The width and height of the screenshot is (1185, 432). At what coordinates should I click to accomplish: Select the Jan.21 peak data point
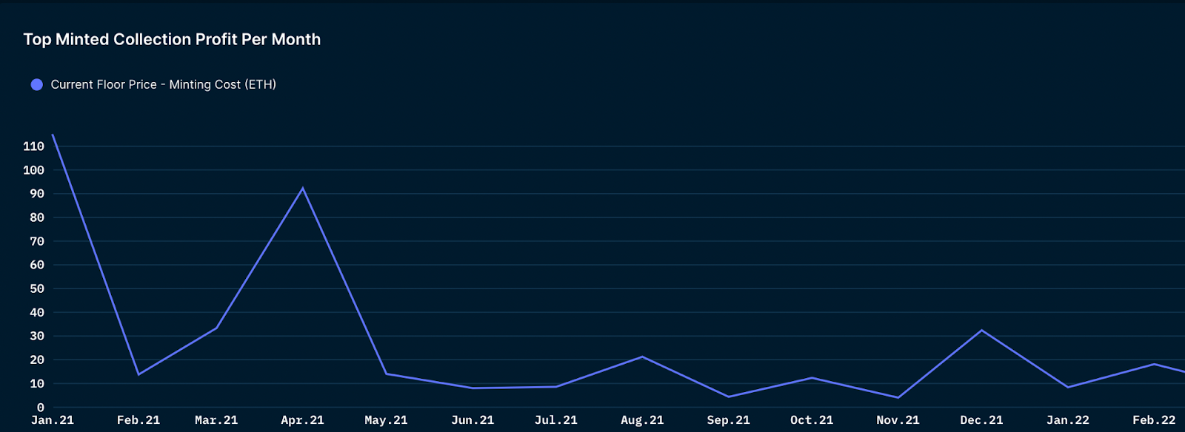(x=53, y=135)
